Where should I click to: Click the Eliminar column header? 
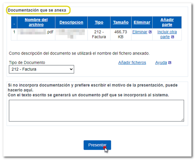(x=142, y=22)
